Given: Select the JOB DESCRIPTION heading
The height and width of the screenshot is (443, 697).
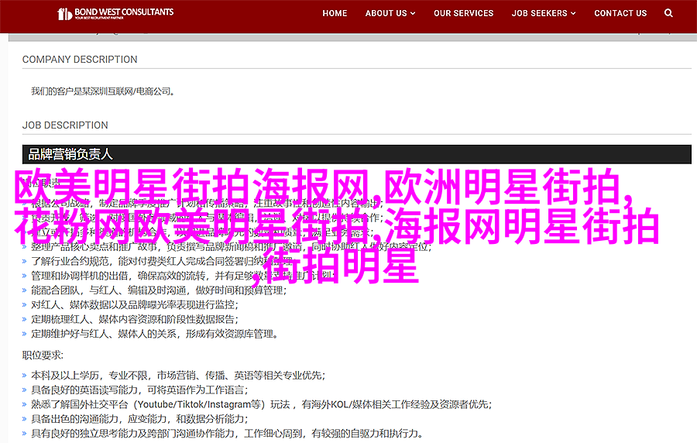Looking at the screenshot, I should pos(65,125).
